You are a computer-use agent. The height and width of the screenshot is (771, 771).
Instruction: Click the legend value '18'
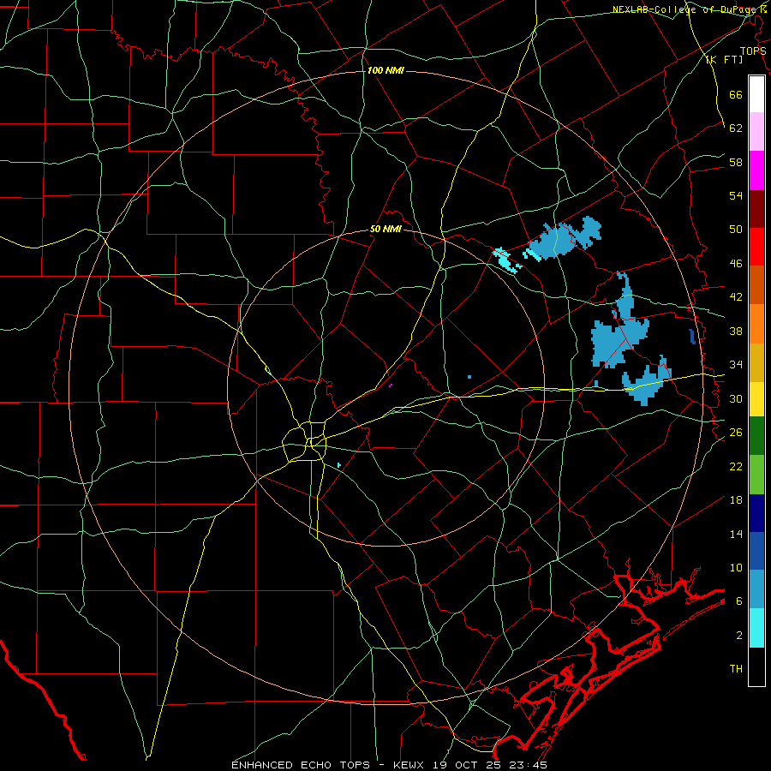[x=736, y=500]
